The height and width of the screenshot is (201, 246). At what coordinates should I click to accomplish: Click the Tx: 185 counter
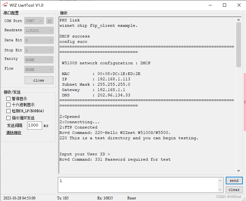coord(63,198)
